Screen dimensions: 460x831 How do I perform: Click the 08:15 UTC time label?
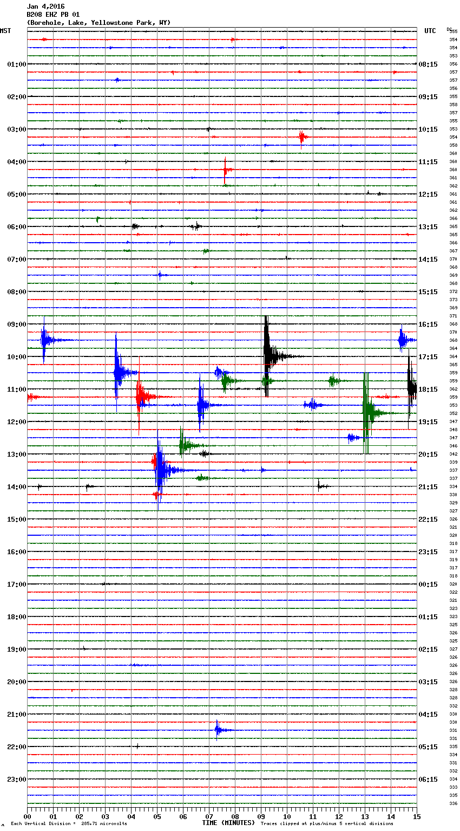point(428,64)
